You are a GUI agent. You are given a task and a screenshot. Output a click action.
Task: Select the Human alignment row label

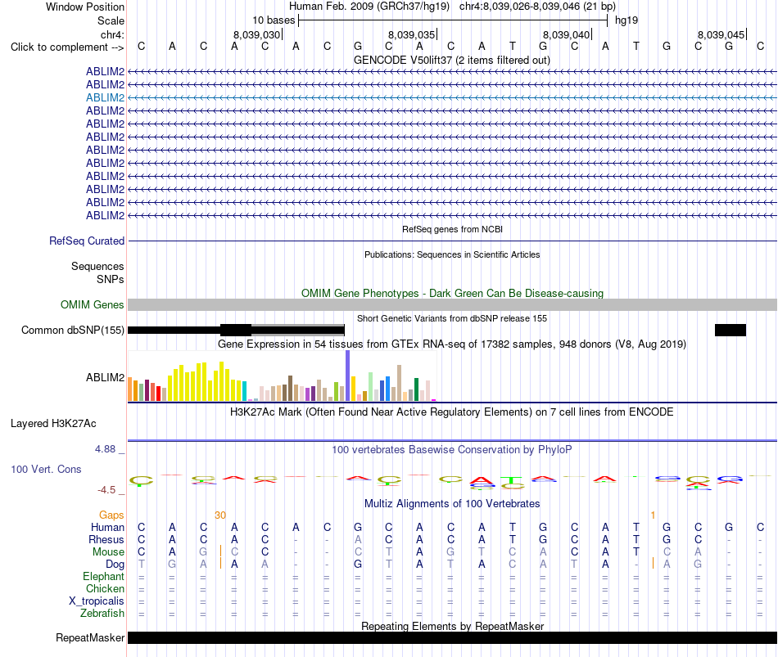tap(107, 527)
